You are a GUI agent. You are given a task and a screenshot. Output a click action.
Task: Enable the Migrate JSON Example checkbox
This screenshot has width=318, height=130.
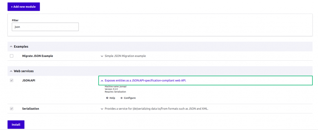point(12,56)
